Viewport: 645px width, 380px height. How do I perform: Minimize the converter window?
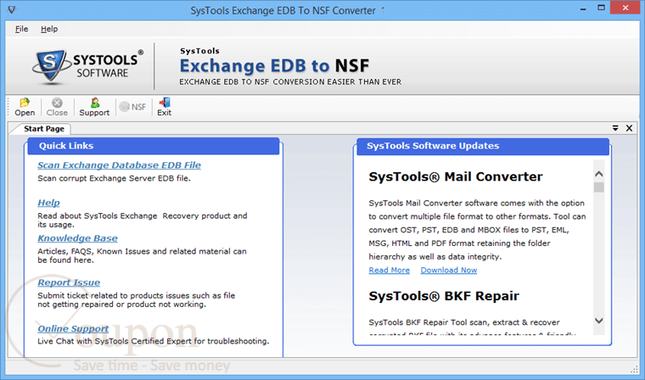click(583, 8)
